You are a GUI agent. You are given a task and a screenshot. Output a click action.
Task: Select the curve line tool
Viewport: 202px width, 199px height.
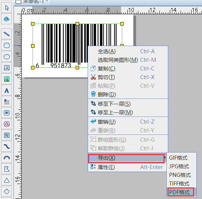coord(7,147)
